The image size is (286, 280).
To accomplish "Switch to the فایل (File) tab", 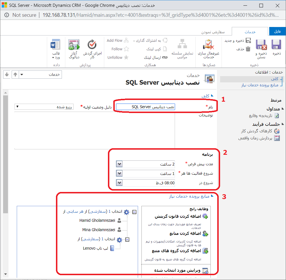I will tap(277, 32).
